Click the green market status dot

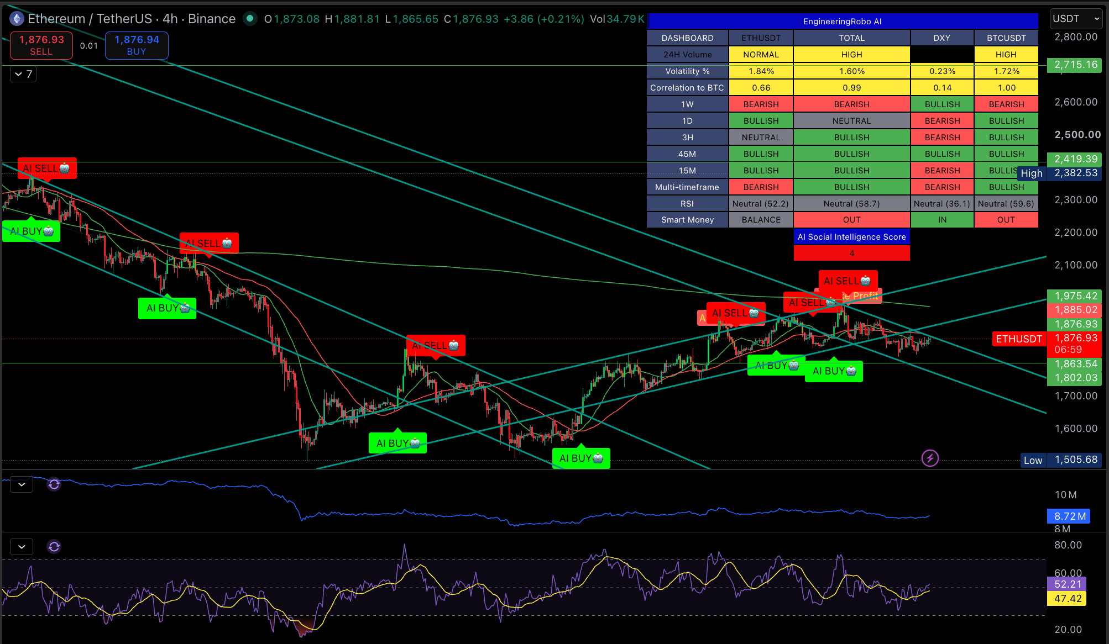click(250, 19)
